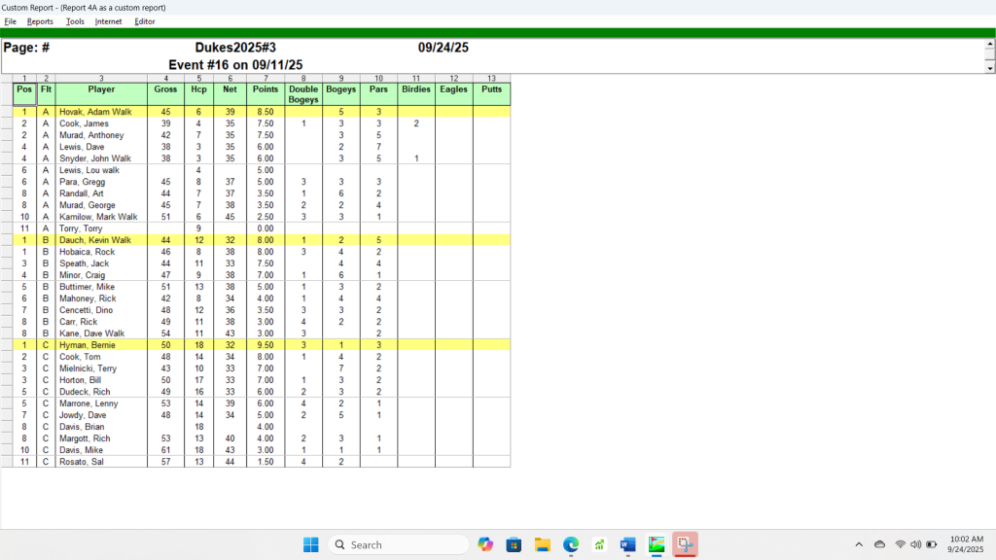This screenshot has width=996, height=560.
Task: Expand hidden system tray icons
Action: (858, 544)
